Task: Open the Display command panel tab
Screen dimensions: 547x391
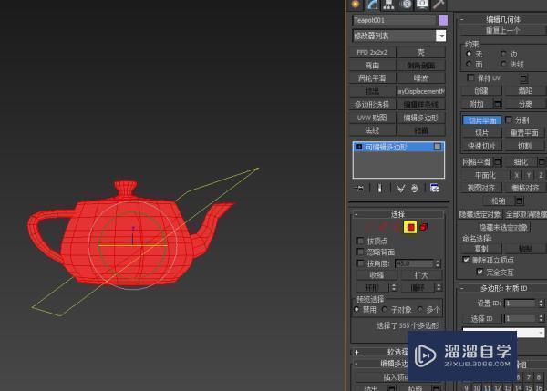Action: [x=422, y=5]
